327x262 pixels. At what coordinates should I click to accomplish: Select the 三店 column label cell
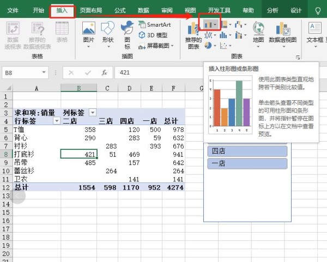pyautogui.click(x=107, y=121)
